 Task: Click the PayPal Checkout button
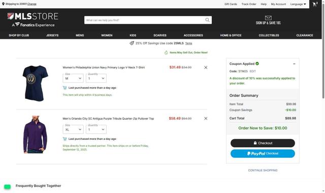click(x=263, y=153)
